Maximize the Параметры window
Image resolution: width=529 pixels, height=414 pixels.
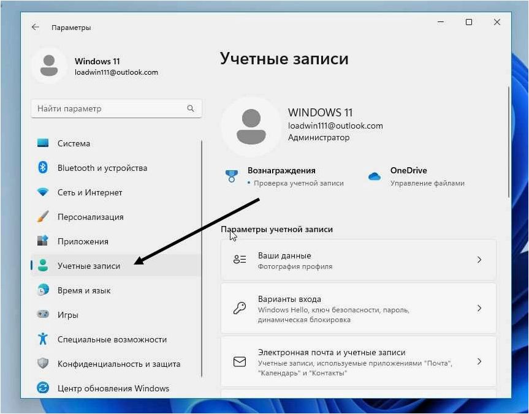468,22
